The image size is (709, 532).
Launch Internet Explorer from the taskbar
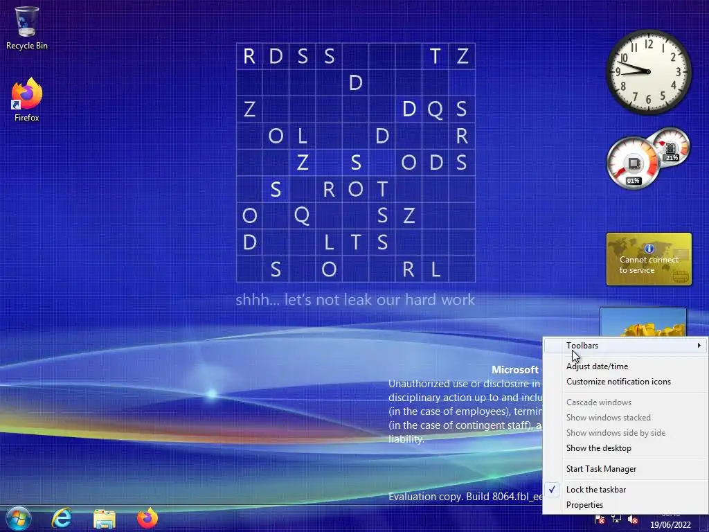62,518
